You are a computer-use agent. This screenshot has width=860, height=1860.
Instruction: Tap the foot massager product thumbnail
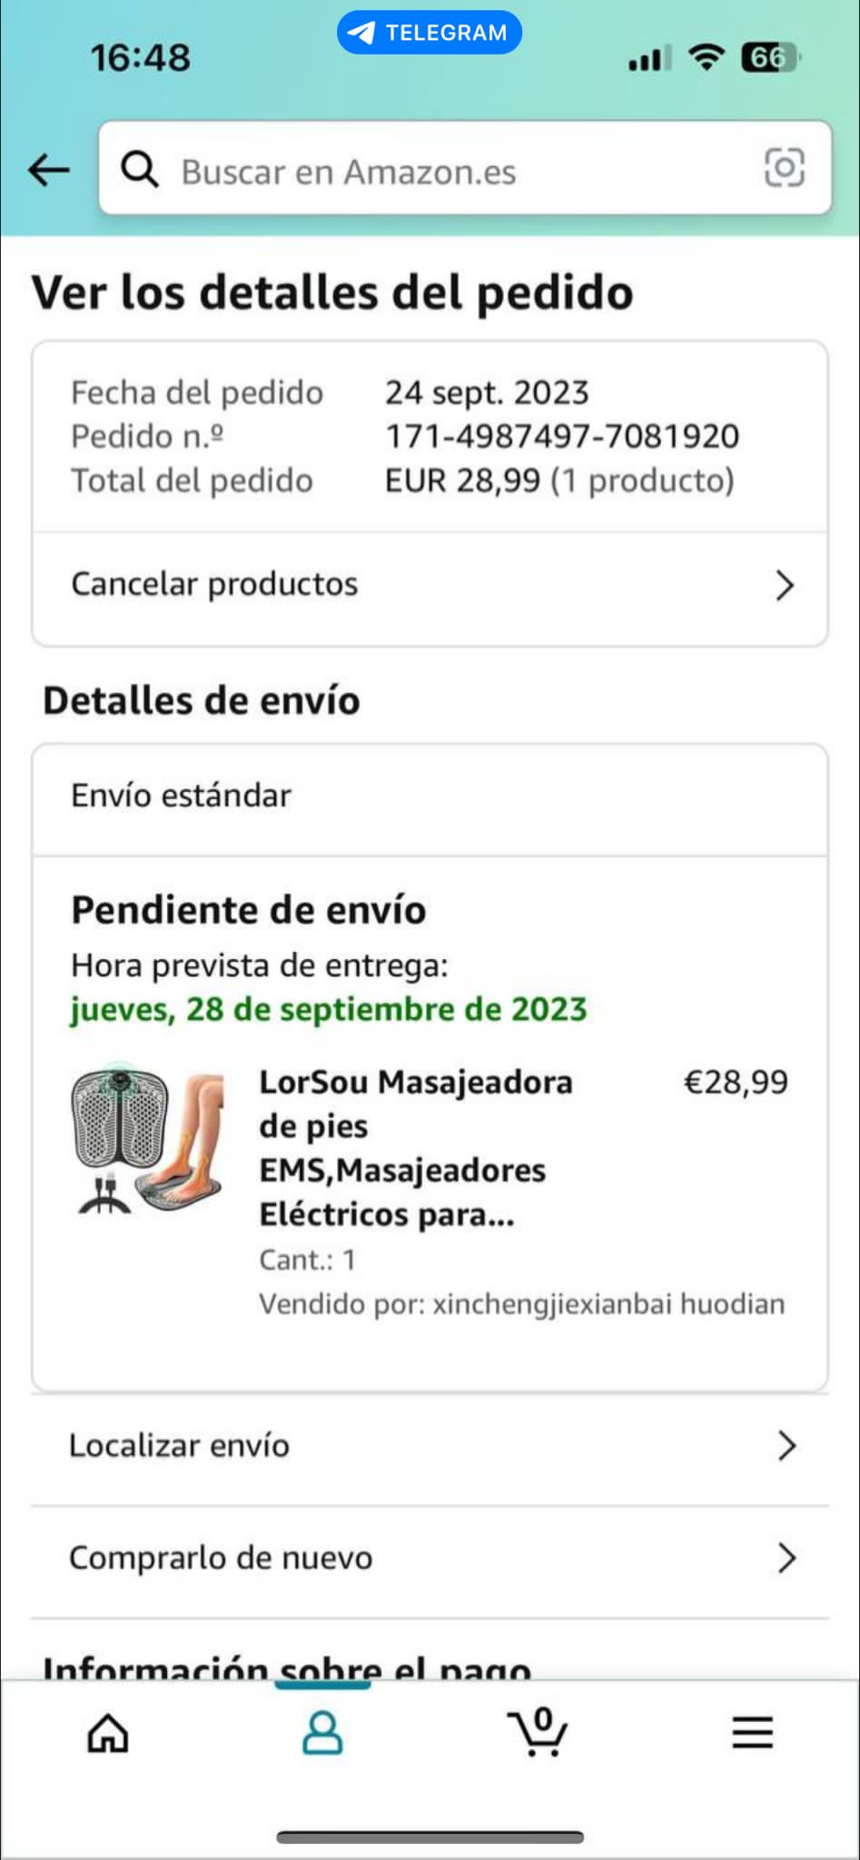point(148,1139)
